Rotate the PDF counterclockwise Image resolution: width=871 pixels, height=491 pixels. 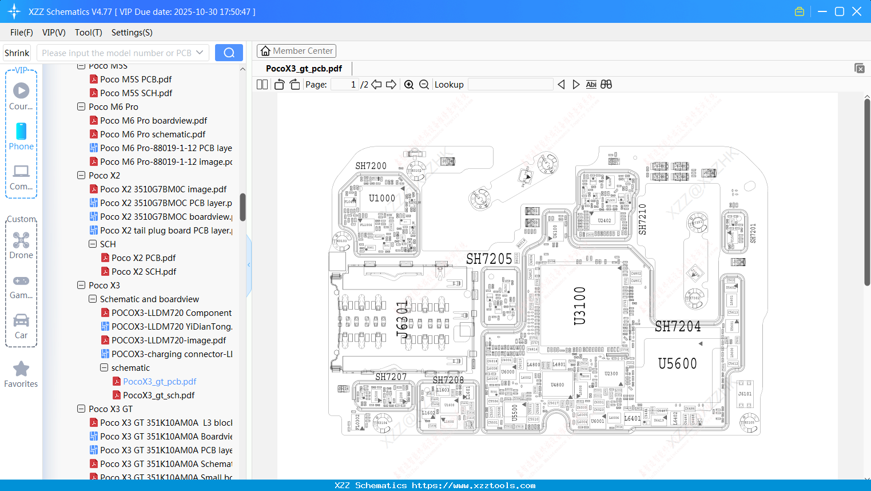coord(279,84)
